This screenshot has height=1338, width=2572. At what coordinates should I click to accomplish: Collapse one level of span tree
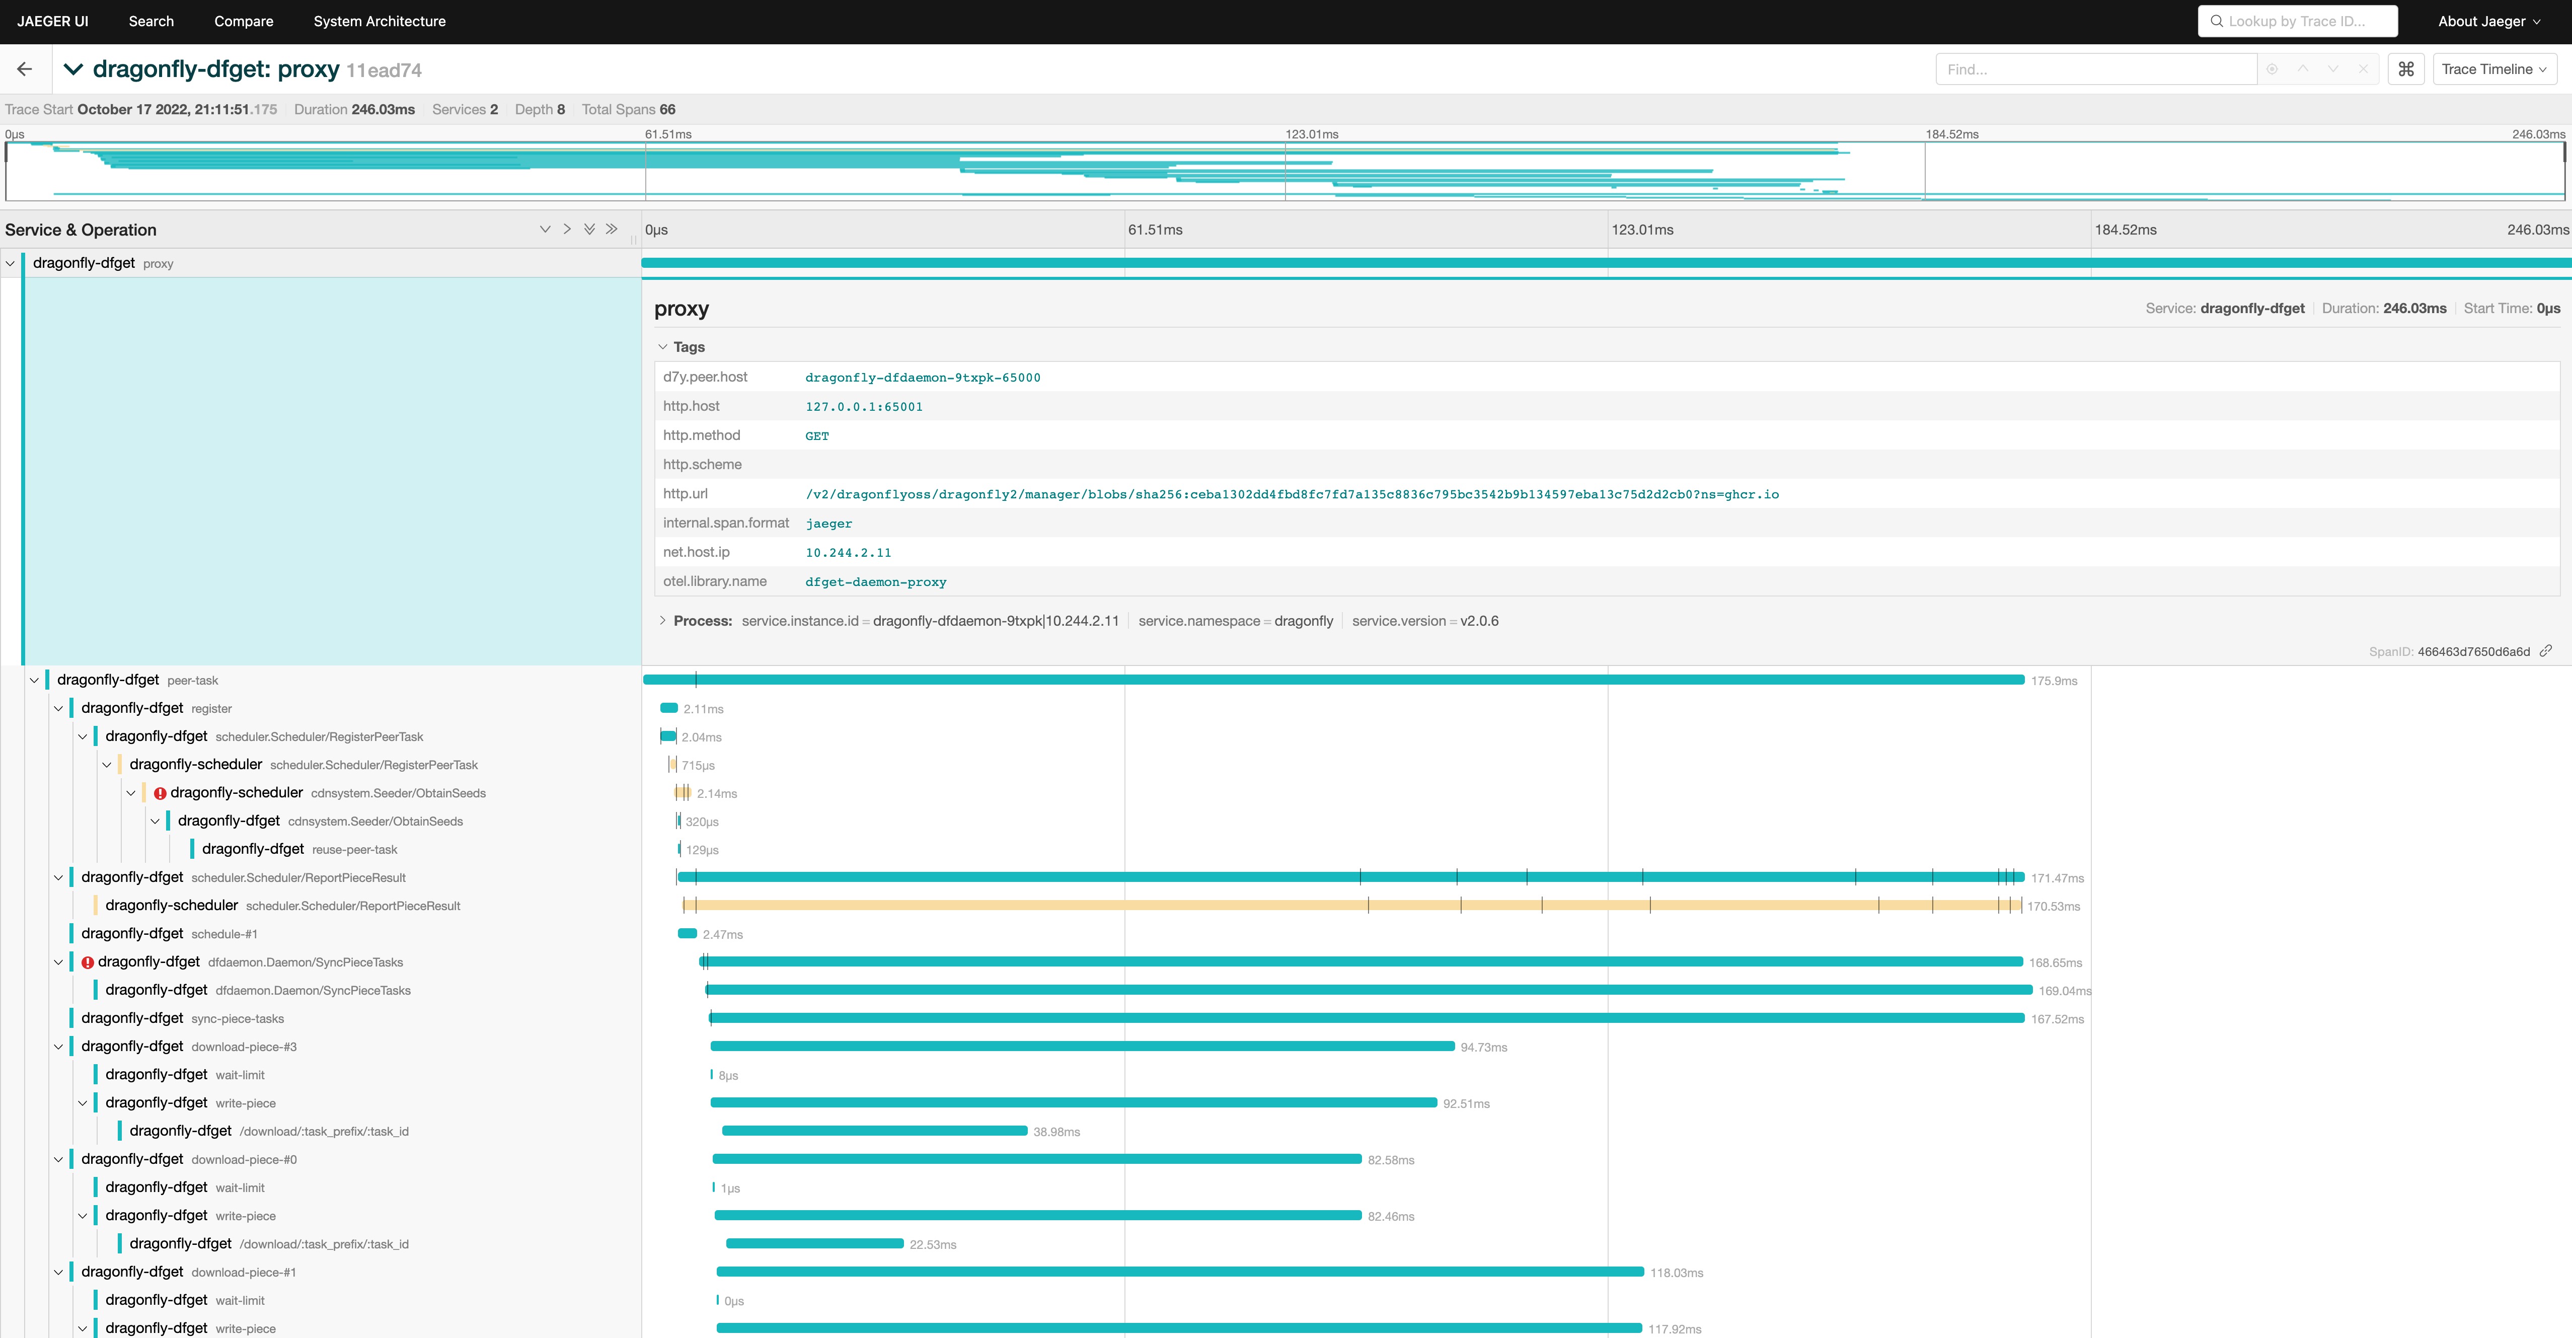567,230
